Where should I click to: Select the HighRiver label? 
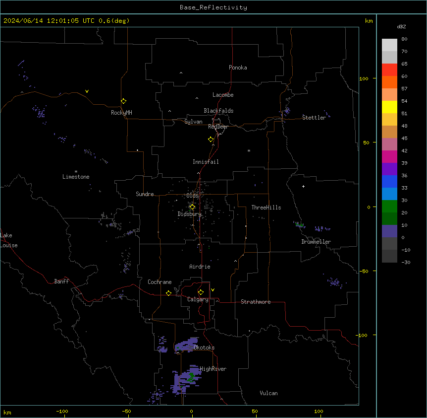[213, 369]
